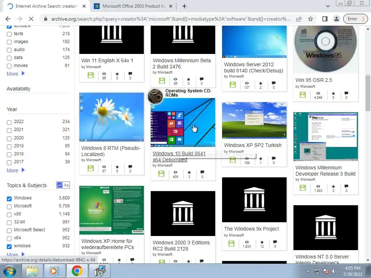Check the movies media type filter
This screenshot has height=278, width=371.
point(9,66)
